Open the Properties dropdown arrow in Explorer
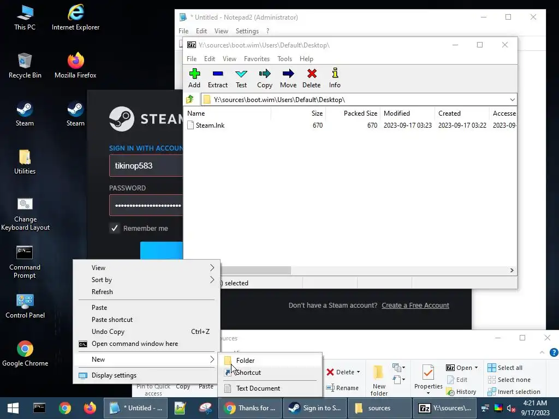Screen dimensions: 559x419 point(428,393)
